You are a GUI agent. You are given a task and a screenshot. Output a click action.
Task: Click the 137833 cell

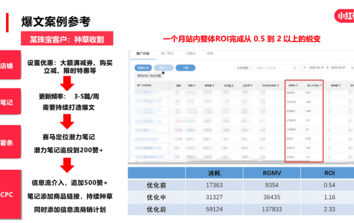pos(272,209)
